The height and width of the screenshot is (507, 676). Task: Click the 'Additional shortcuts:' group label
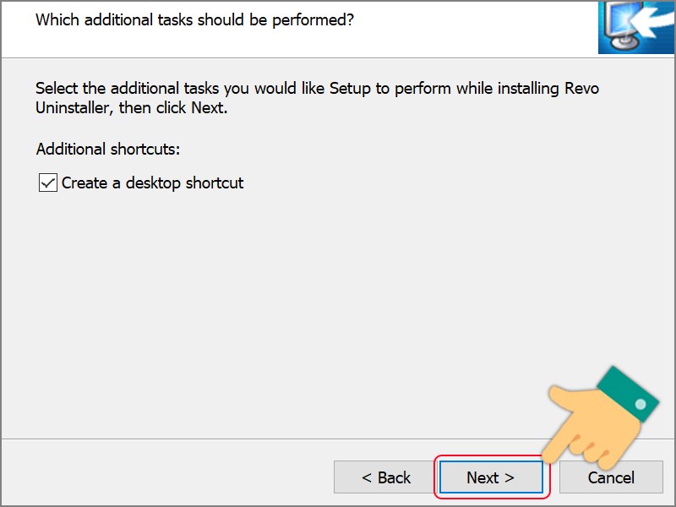click(108, 149)
